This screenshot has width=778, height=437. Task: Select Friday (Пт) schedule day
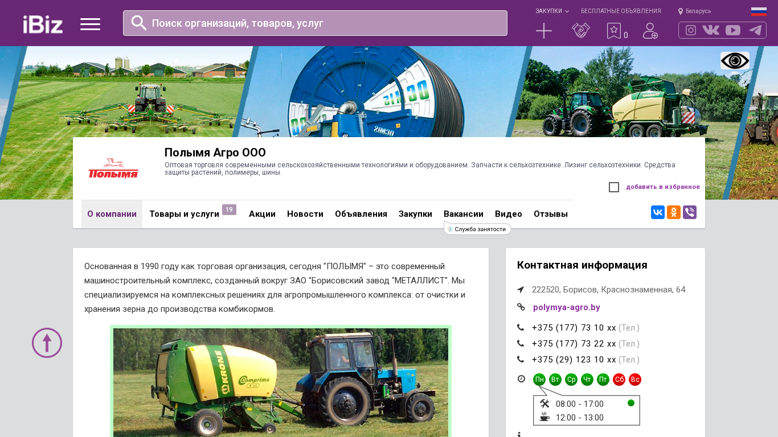coord(603,380)
